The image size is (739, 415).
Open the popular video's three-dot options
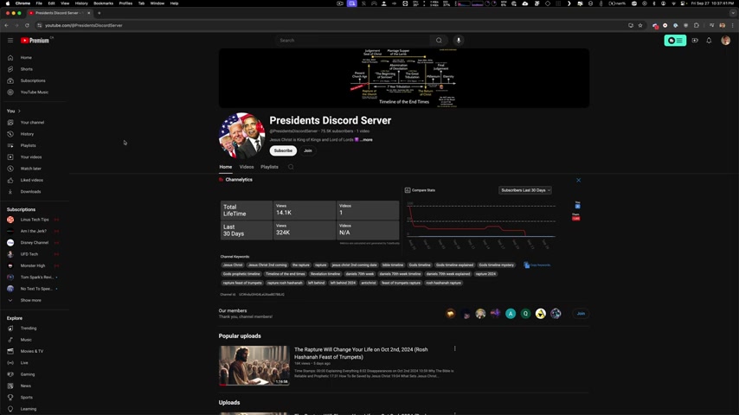click(x=455, y=348)
